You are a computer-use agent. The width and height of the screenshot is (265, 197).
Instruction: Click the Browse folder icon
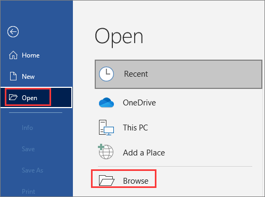click(x=106, y=180)
